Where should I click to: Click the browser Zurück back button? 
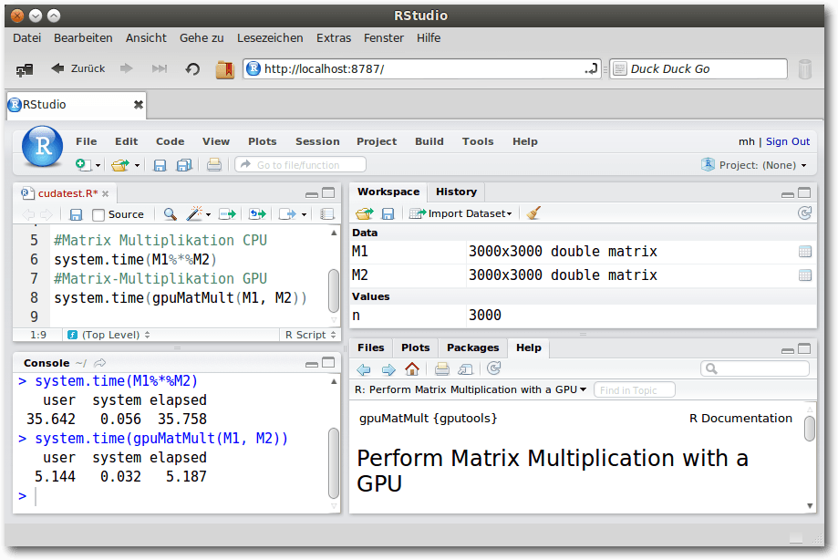(78, 68)
